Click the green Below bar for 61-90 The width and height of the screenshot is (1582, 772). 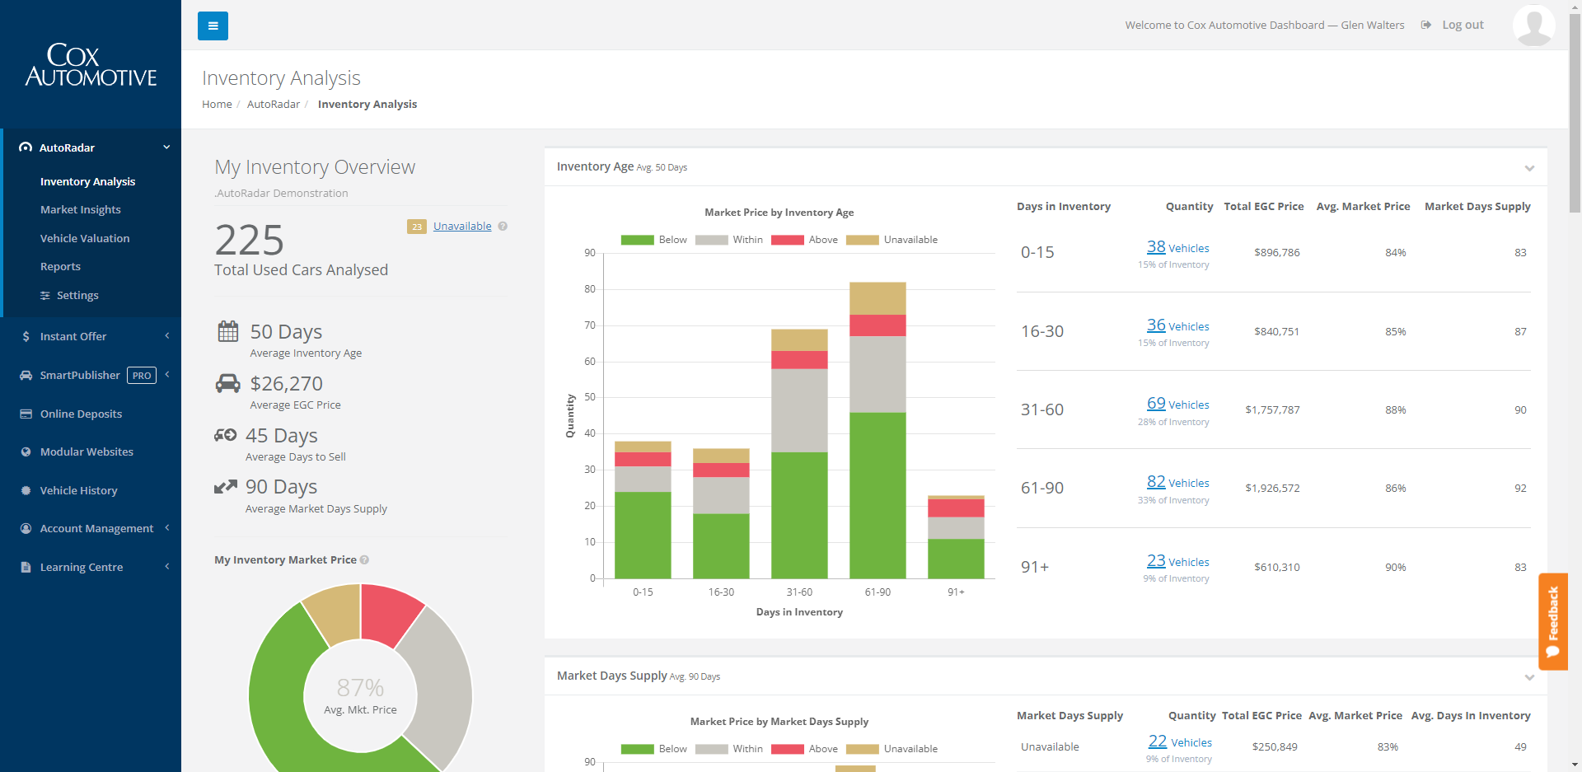coord(878,495)
